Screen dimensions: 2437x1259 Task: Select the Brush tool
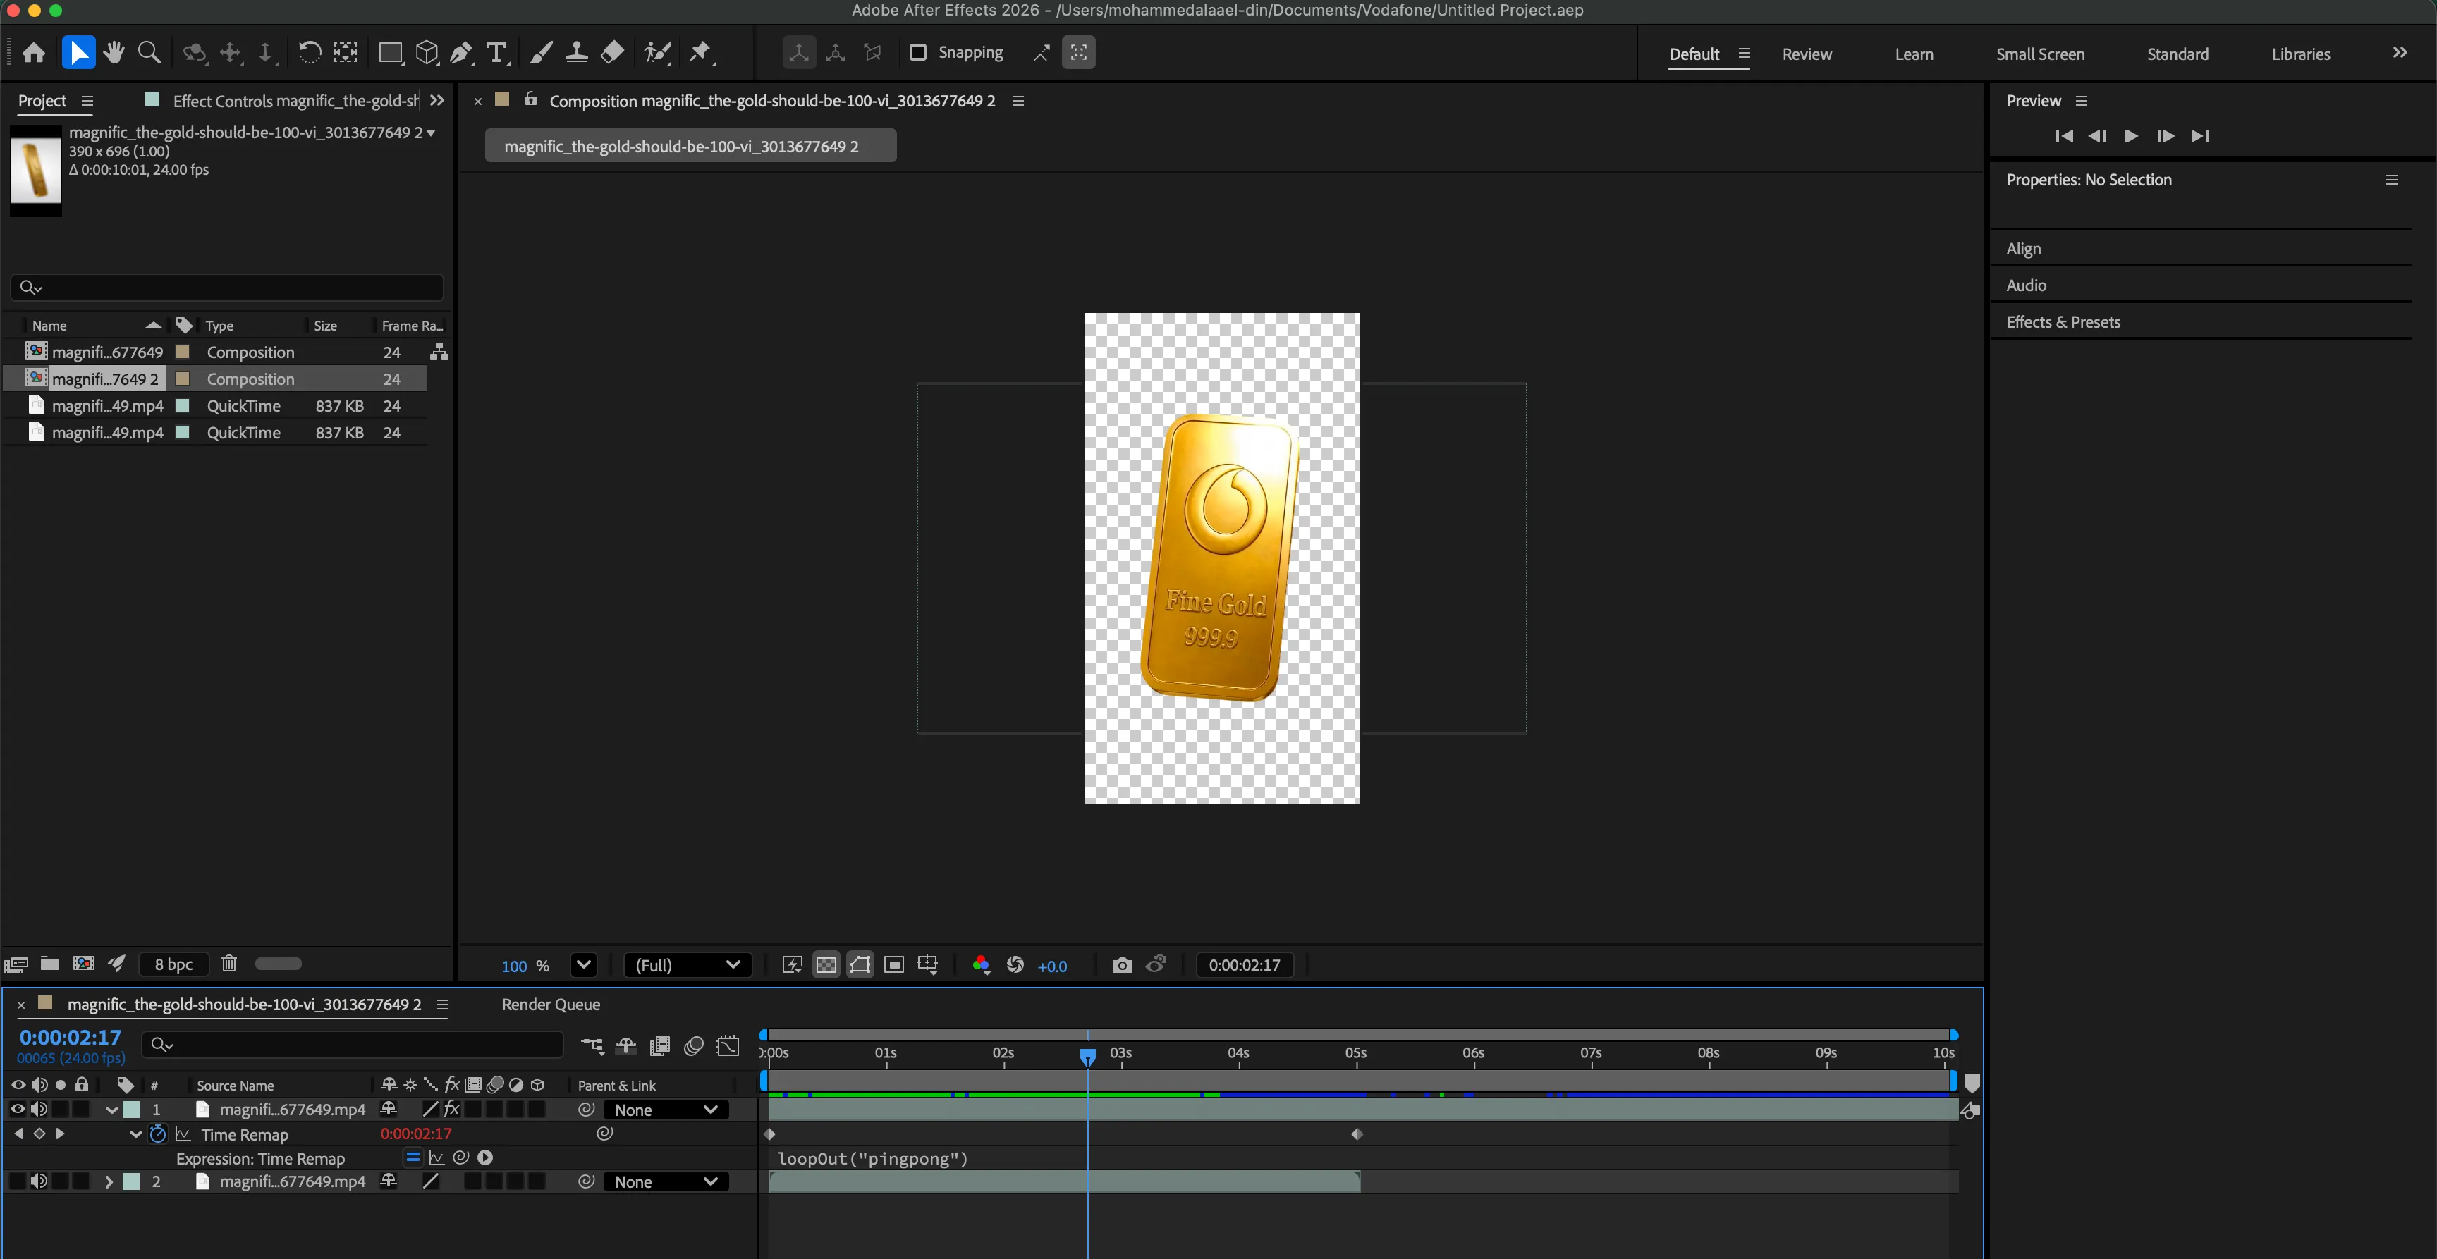pos(541,53)
